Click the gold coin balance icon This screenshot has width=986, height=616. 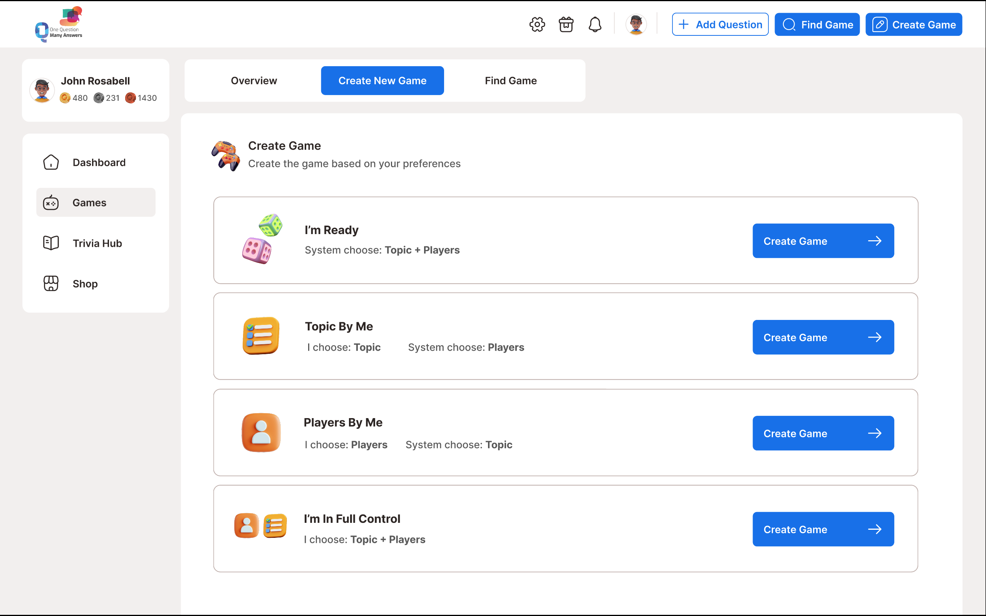(65, 98)
